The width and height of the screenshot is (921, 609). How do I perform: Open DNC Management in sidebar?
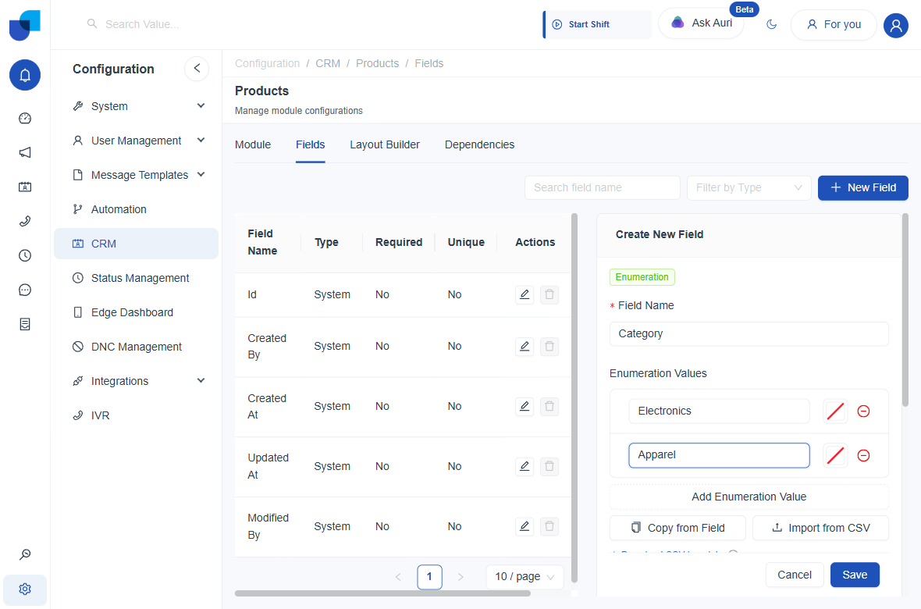coord(137,347)
